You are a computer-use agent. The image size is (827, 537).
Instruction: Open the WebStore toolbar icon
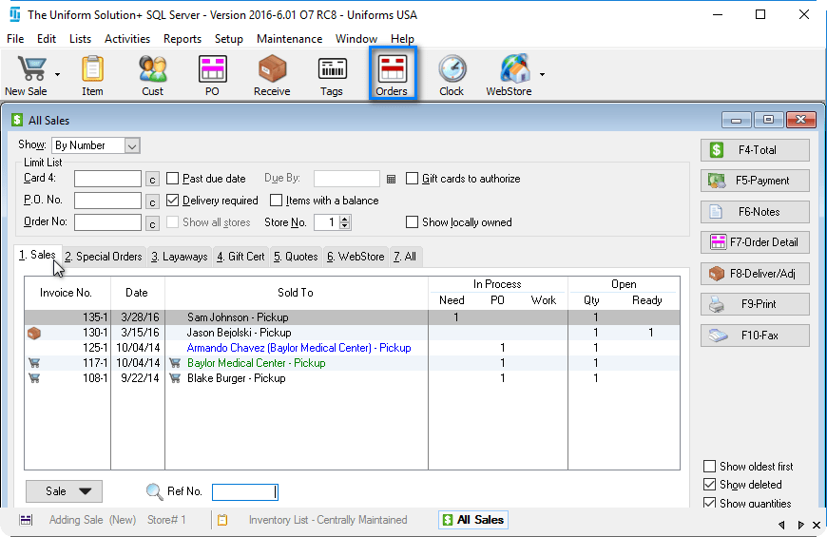coord(509,75)
